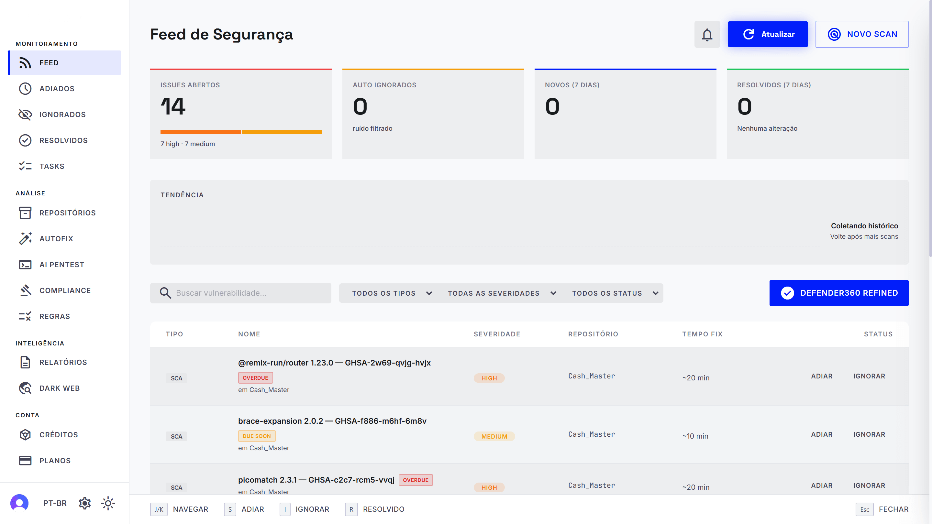The width and height of the screenshot is (932, 524).
Task: Click IGNORAR for picomatch row
Action: 869,485
